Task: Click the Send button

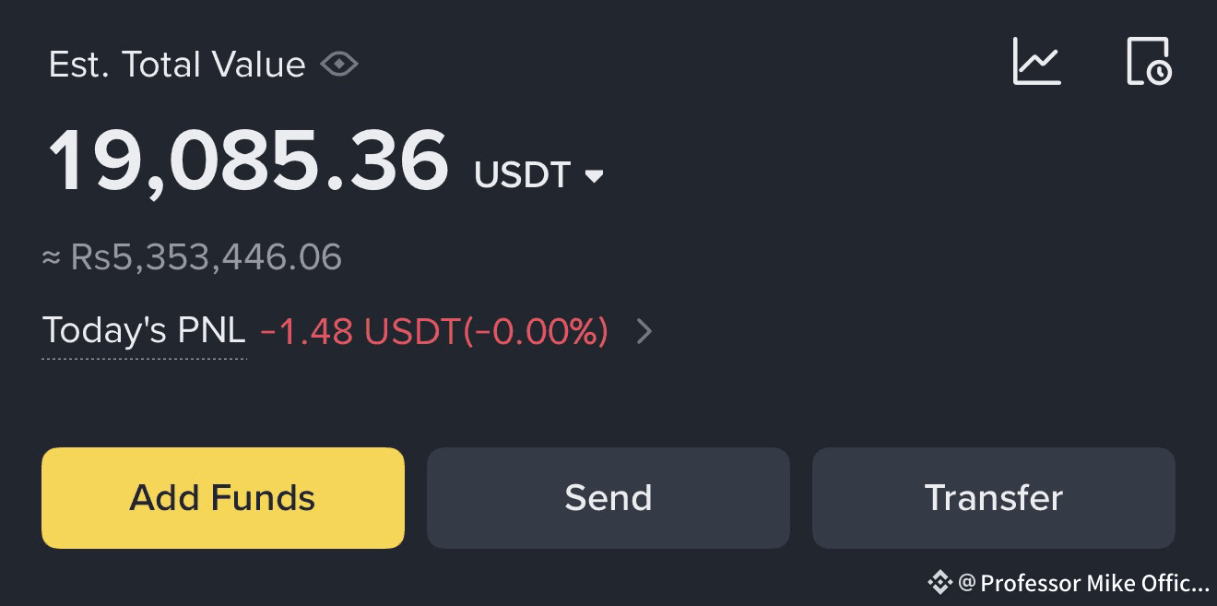Action: point(608,498)
